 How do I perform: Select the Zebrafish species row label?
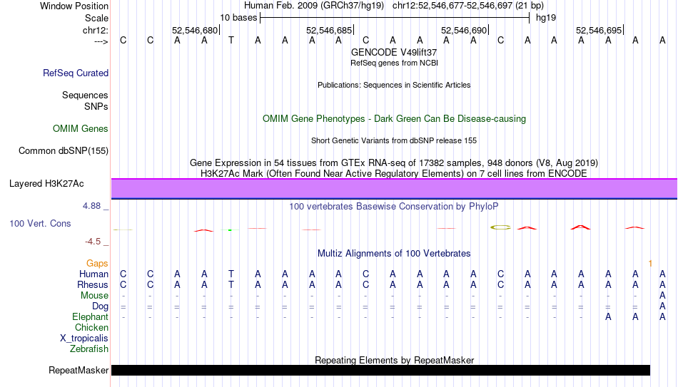[x=89, y=349]
